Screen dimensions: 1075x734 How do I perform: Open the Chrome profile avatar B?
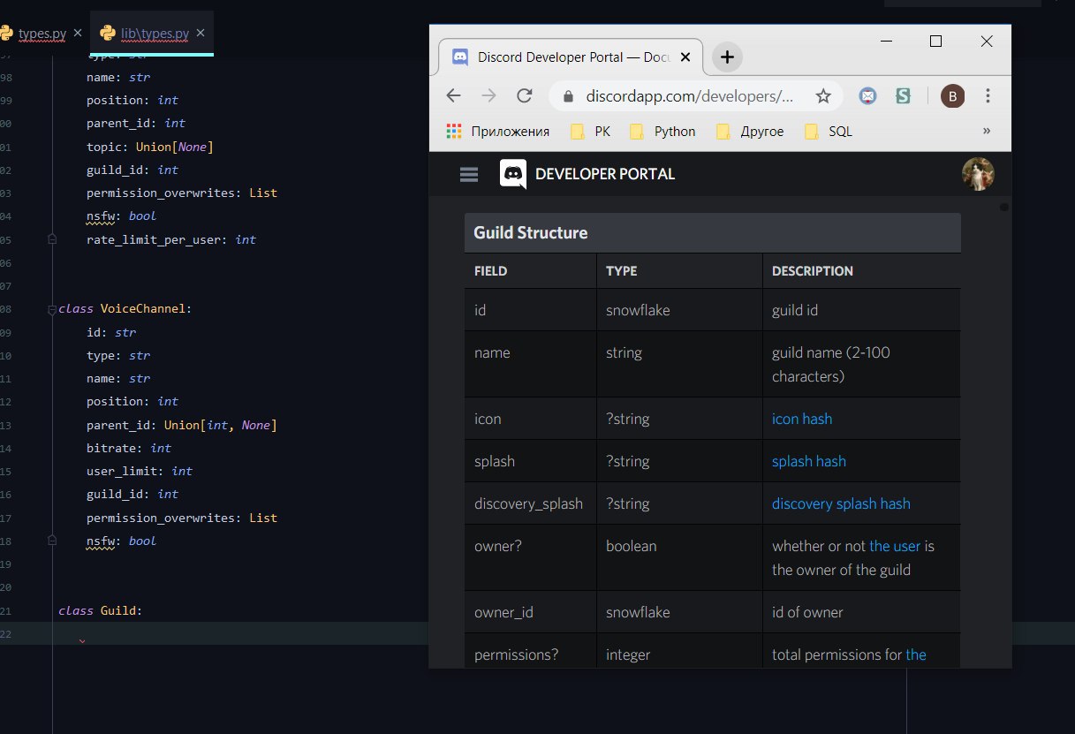click(x=952, y=95)
